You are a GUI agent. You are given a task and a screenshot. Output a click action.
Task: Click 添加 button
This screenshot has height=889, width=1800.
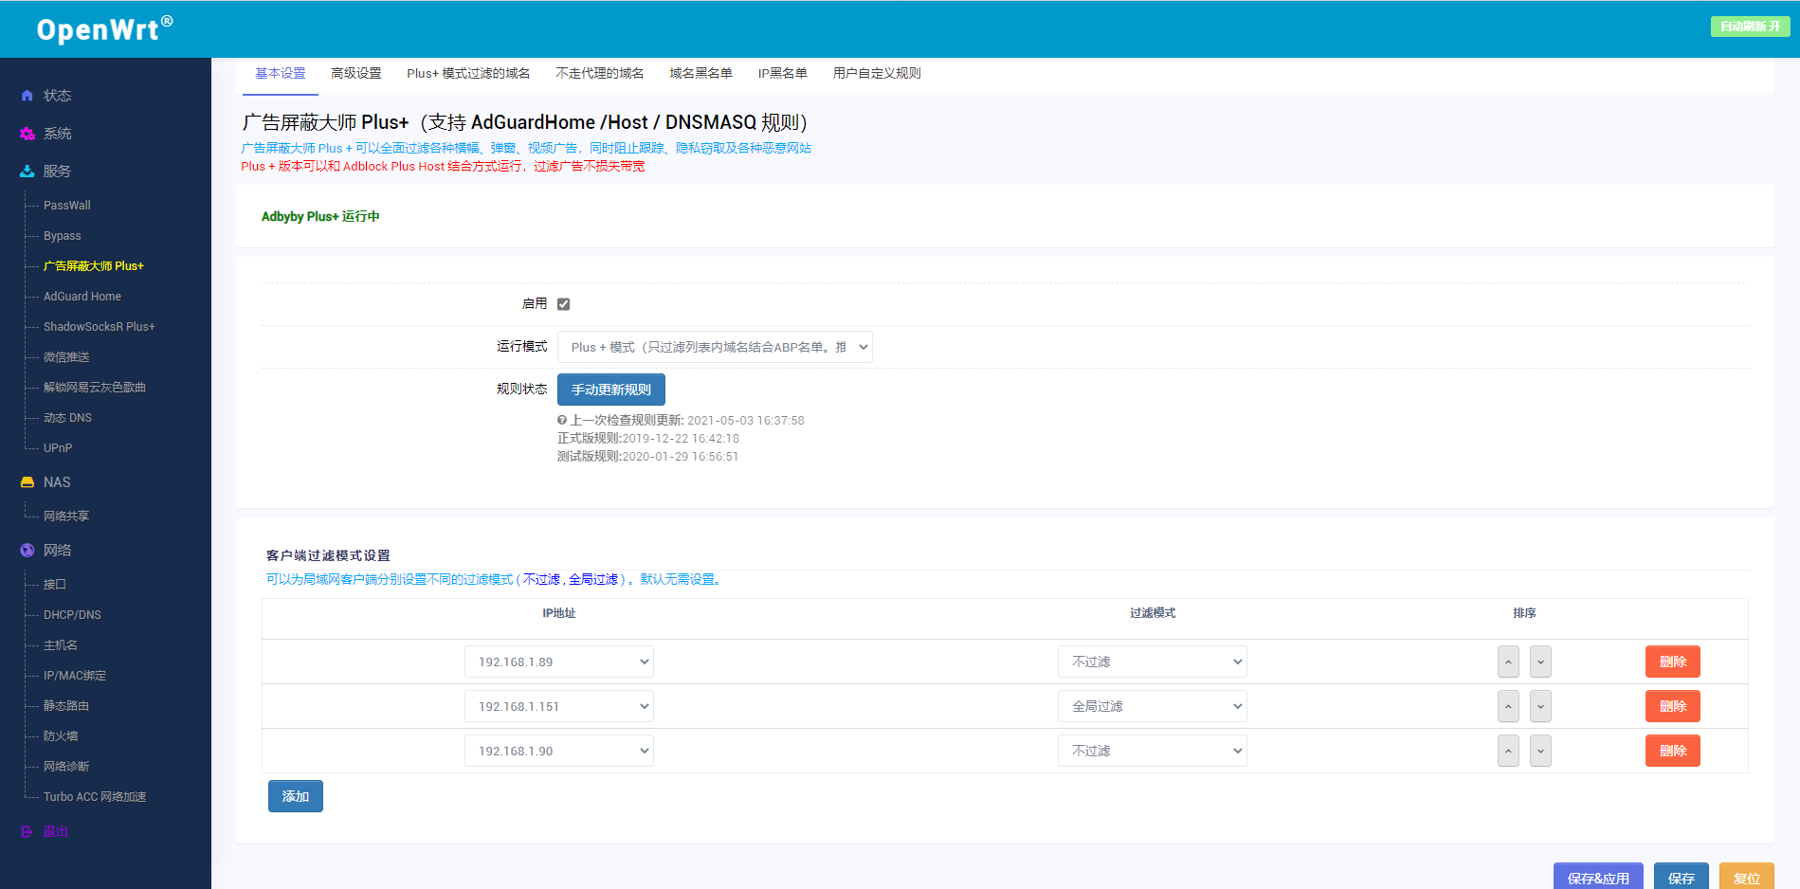pyautogui.click(x=296, y=796)
